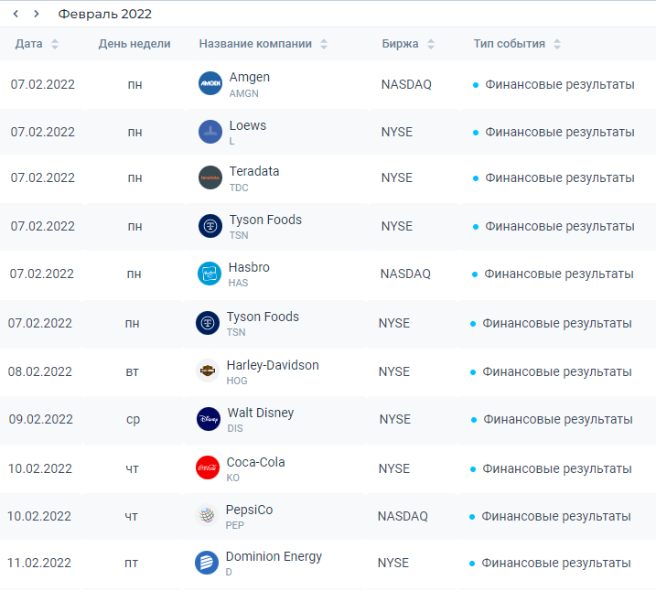656x591 pixels.
Task: Click Финансовые результаты in Coca-Cola row
Action: point(557,469)
